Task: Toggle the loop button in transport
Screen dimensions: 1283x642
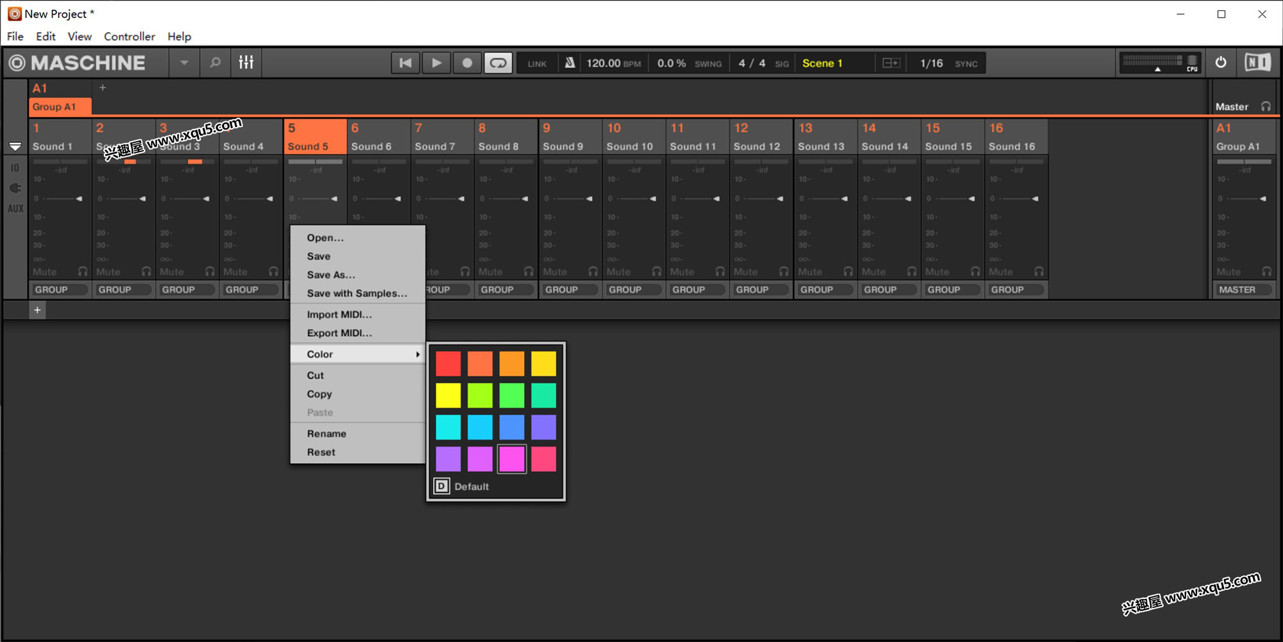Action: [x=498, y=63]
